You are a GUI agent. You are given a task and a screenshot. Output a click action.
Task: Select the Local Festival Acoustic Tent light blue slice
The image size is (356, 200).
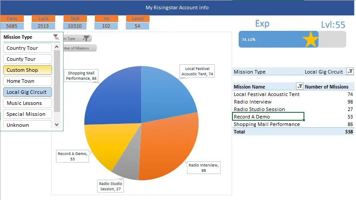[x=166, y=95]
